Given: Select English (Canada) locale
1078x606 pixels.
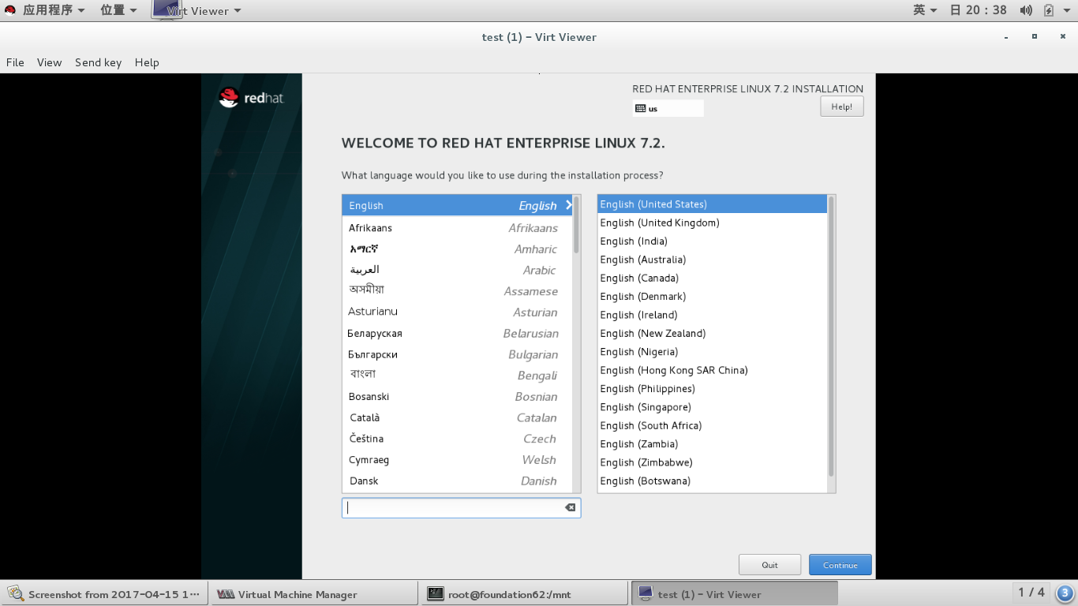Looking at the screenshot, I should click(713, 278).
